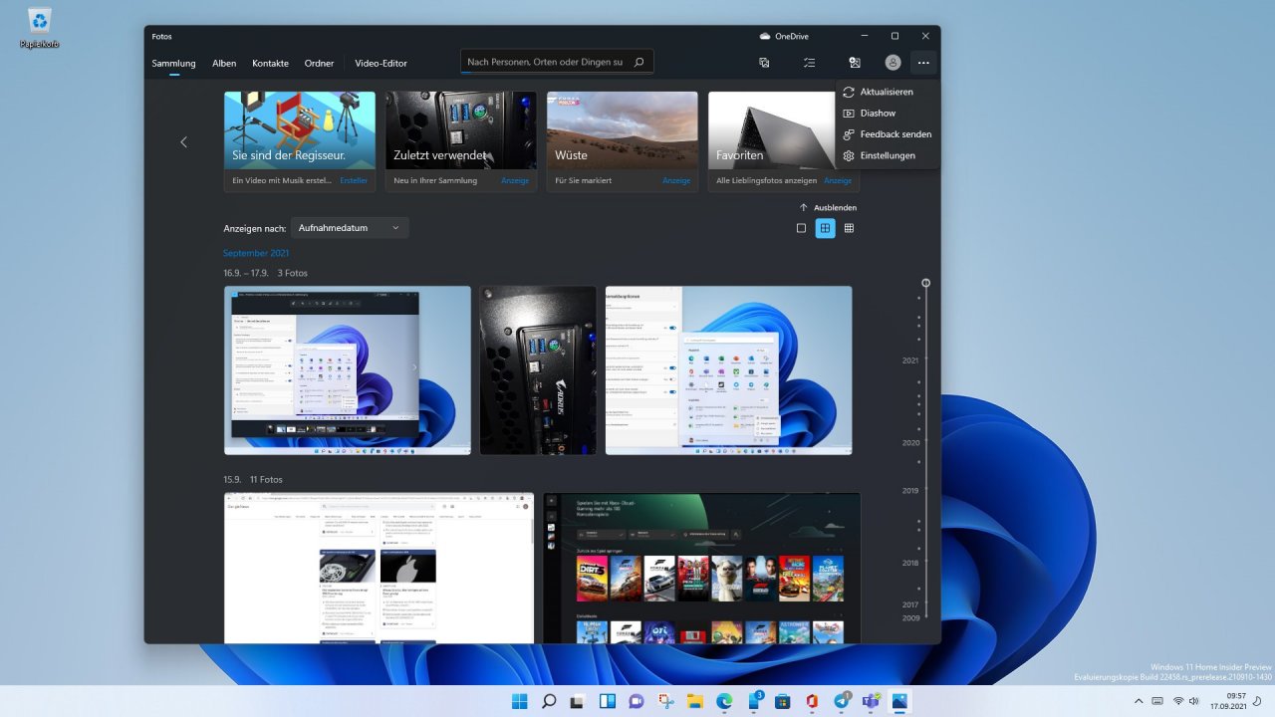Open the import pictures icon
The width and height of the screenshot is (1275, 717).
click(x=855, y=63)
